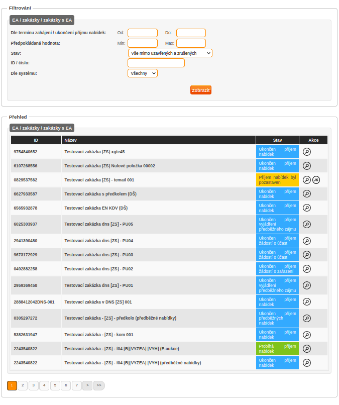Click green 'Probíhá příjem nabídek' status
The height and width of the screenshot is (405, 339).
point(277,349)
